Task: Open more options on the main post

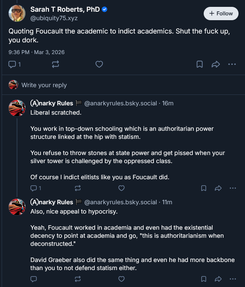Action: coord(232,64)
